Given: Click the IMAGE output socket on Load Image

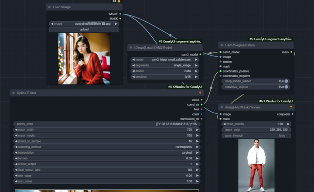Looking at the screenshot, I should coord(120,14).
